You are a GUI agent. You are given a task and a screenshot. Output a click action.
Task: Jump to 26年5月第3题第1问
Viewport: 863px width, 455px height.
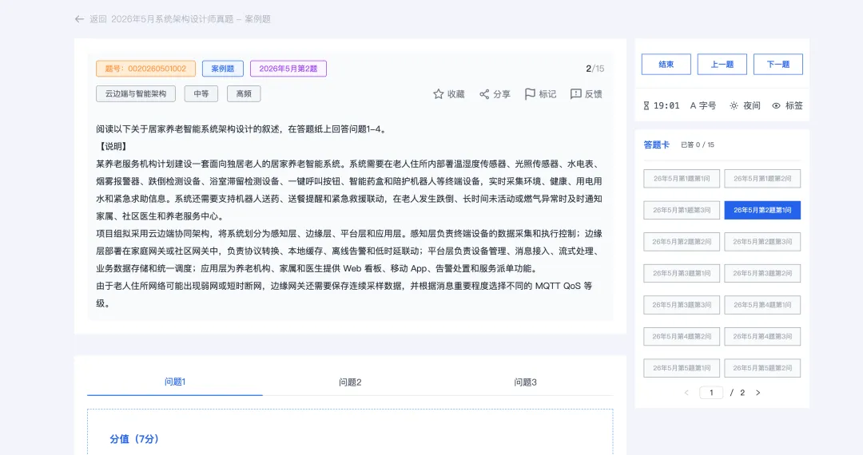click(x=682, y=273)
